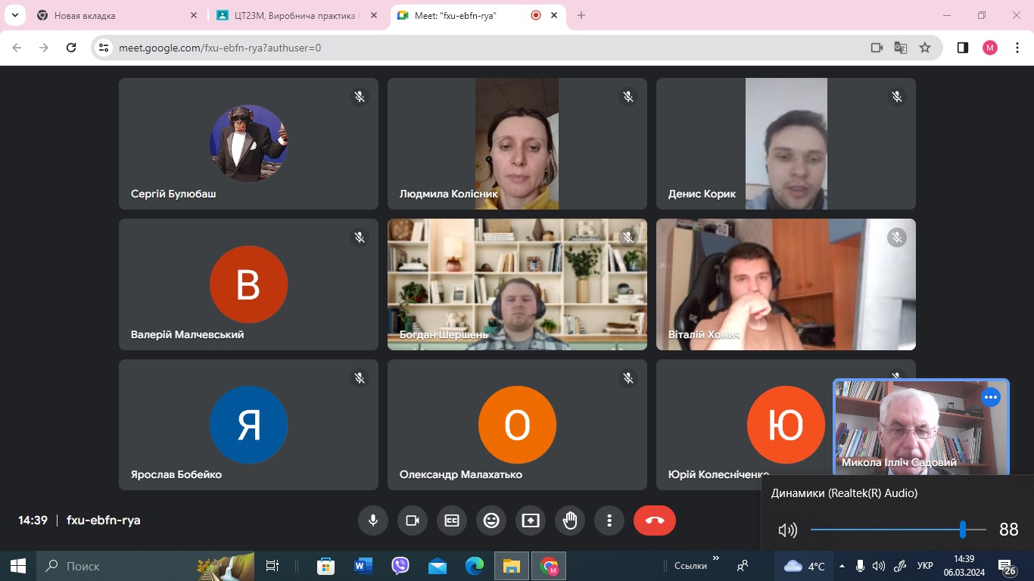Show hidden system tray icons
Image resolution: width=1034 pixels, height=581 pixels.
pos(842,566)
